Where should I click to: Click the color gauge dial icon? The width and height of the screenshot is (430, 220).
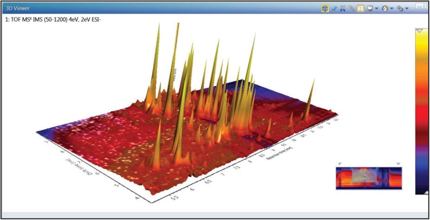coord(385,9)
